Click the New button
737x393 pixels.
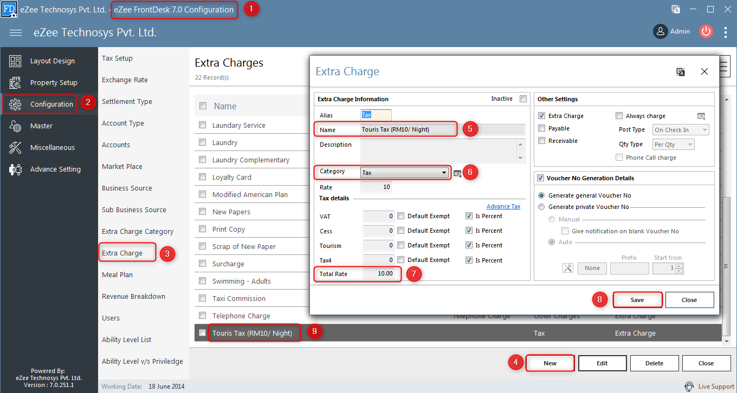tap(550, 363)
